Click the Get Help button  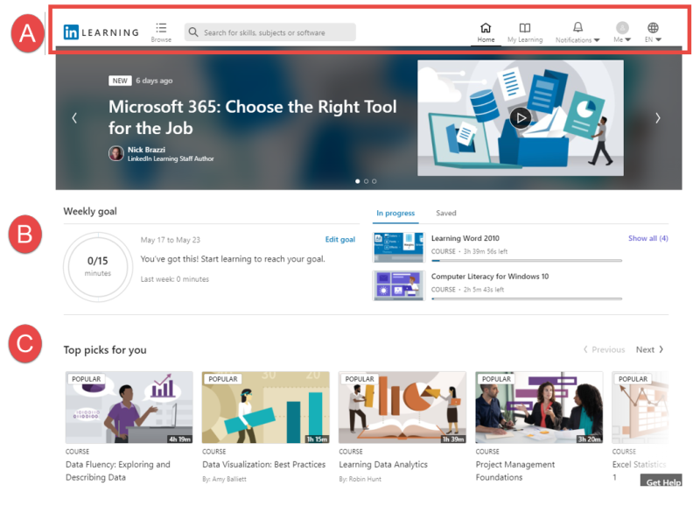tap(662, 482)
